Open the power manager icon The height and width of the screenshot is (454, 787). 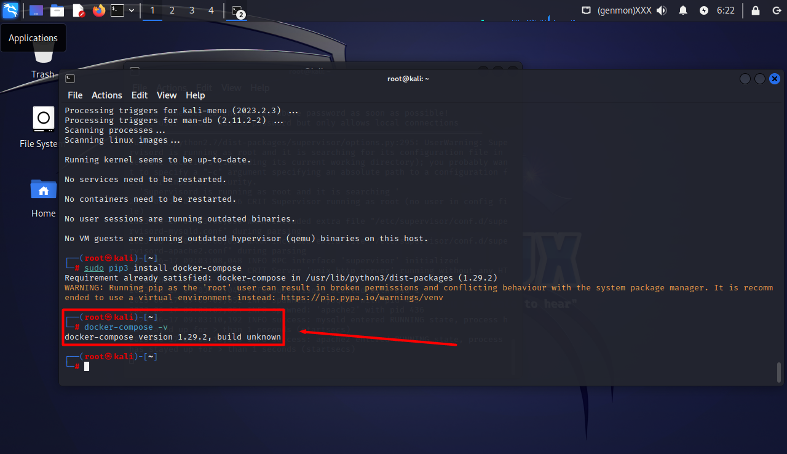[x=704, y=10]
